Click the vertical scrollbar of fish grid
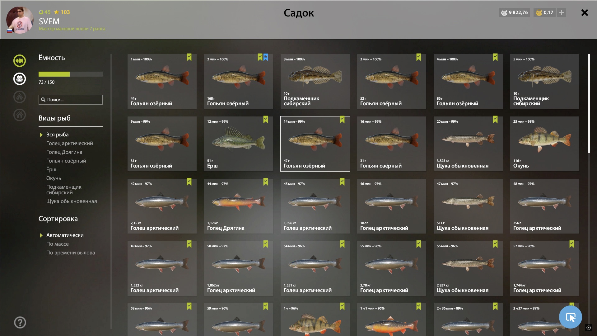 (x=589, y=104)
